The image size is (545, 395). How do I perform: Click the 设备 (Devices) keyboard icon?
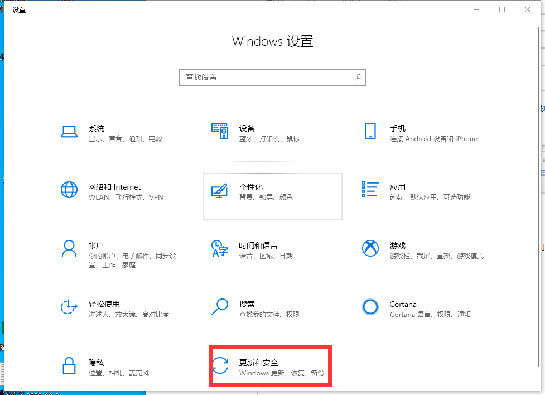point(220,132)
